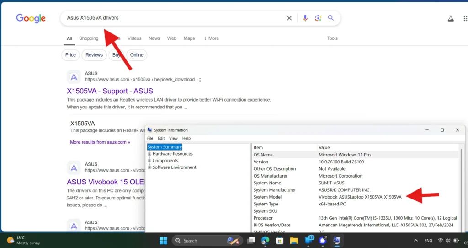Click the Google search input field
Screen dimensions: 468x248
coord(175,18)
